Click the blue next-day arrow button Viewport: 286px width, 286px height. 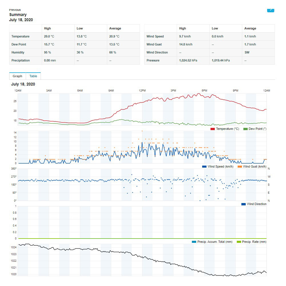(x=271, y=10)
